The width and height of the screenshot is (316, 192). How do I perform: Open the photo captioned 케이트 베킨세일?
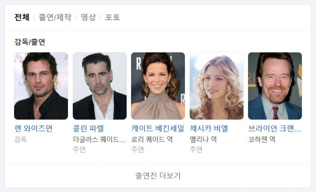click(x=158, y=86)
